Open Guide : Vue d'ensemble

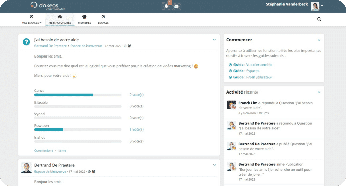click(253, 65)
